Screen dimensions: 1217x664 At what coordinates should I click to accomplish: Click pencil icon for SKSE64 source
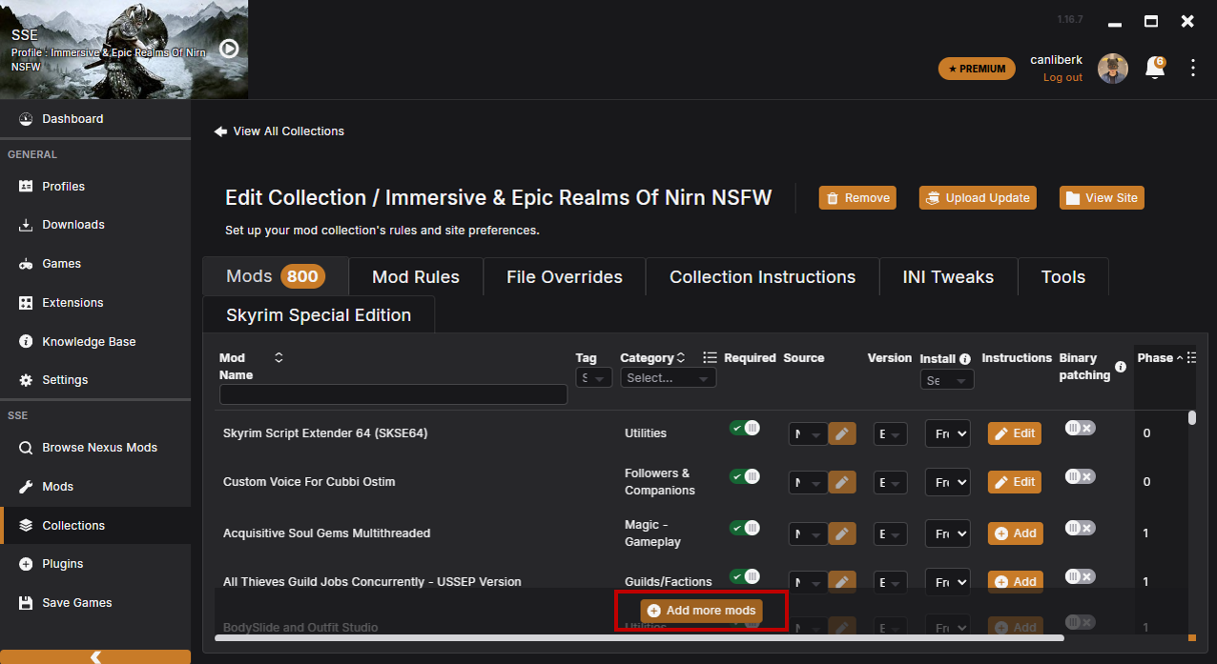click(841, 433)
